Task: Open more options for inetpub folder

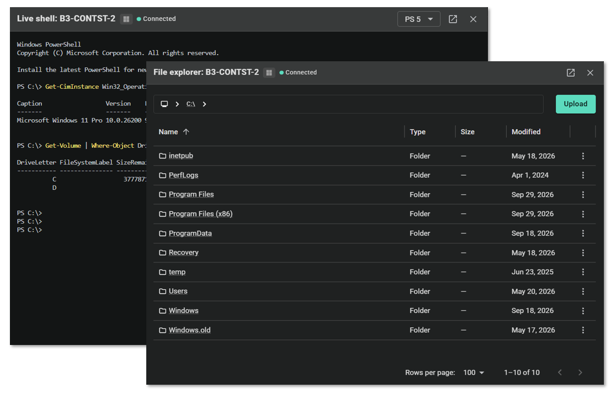Action: point(583,156)
